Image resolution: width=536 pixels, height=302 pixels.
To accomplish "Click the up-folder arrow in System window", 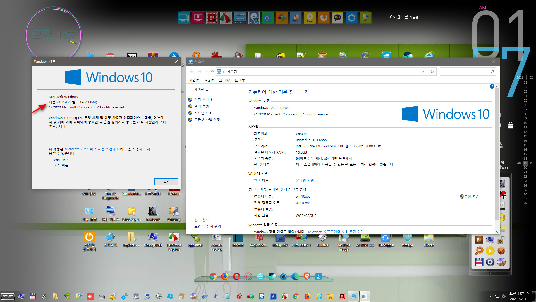I will [x=212, y=72].
